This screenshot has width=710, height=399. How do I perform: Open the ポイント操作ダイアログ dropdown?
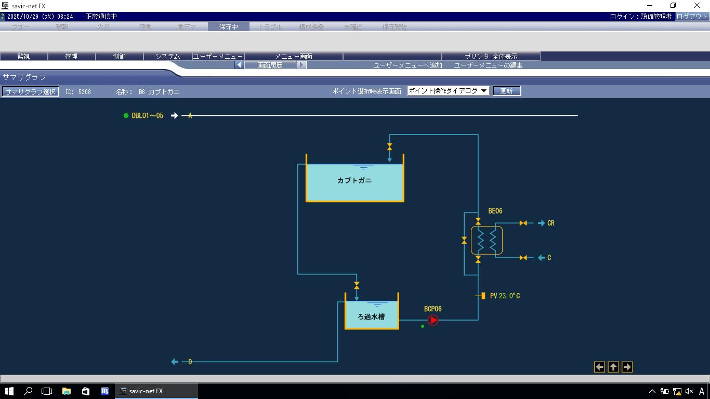click(448, 91)
